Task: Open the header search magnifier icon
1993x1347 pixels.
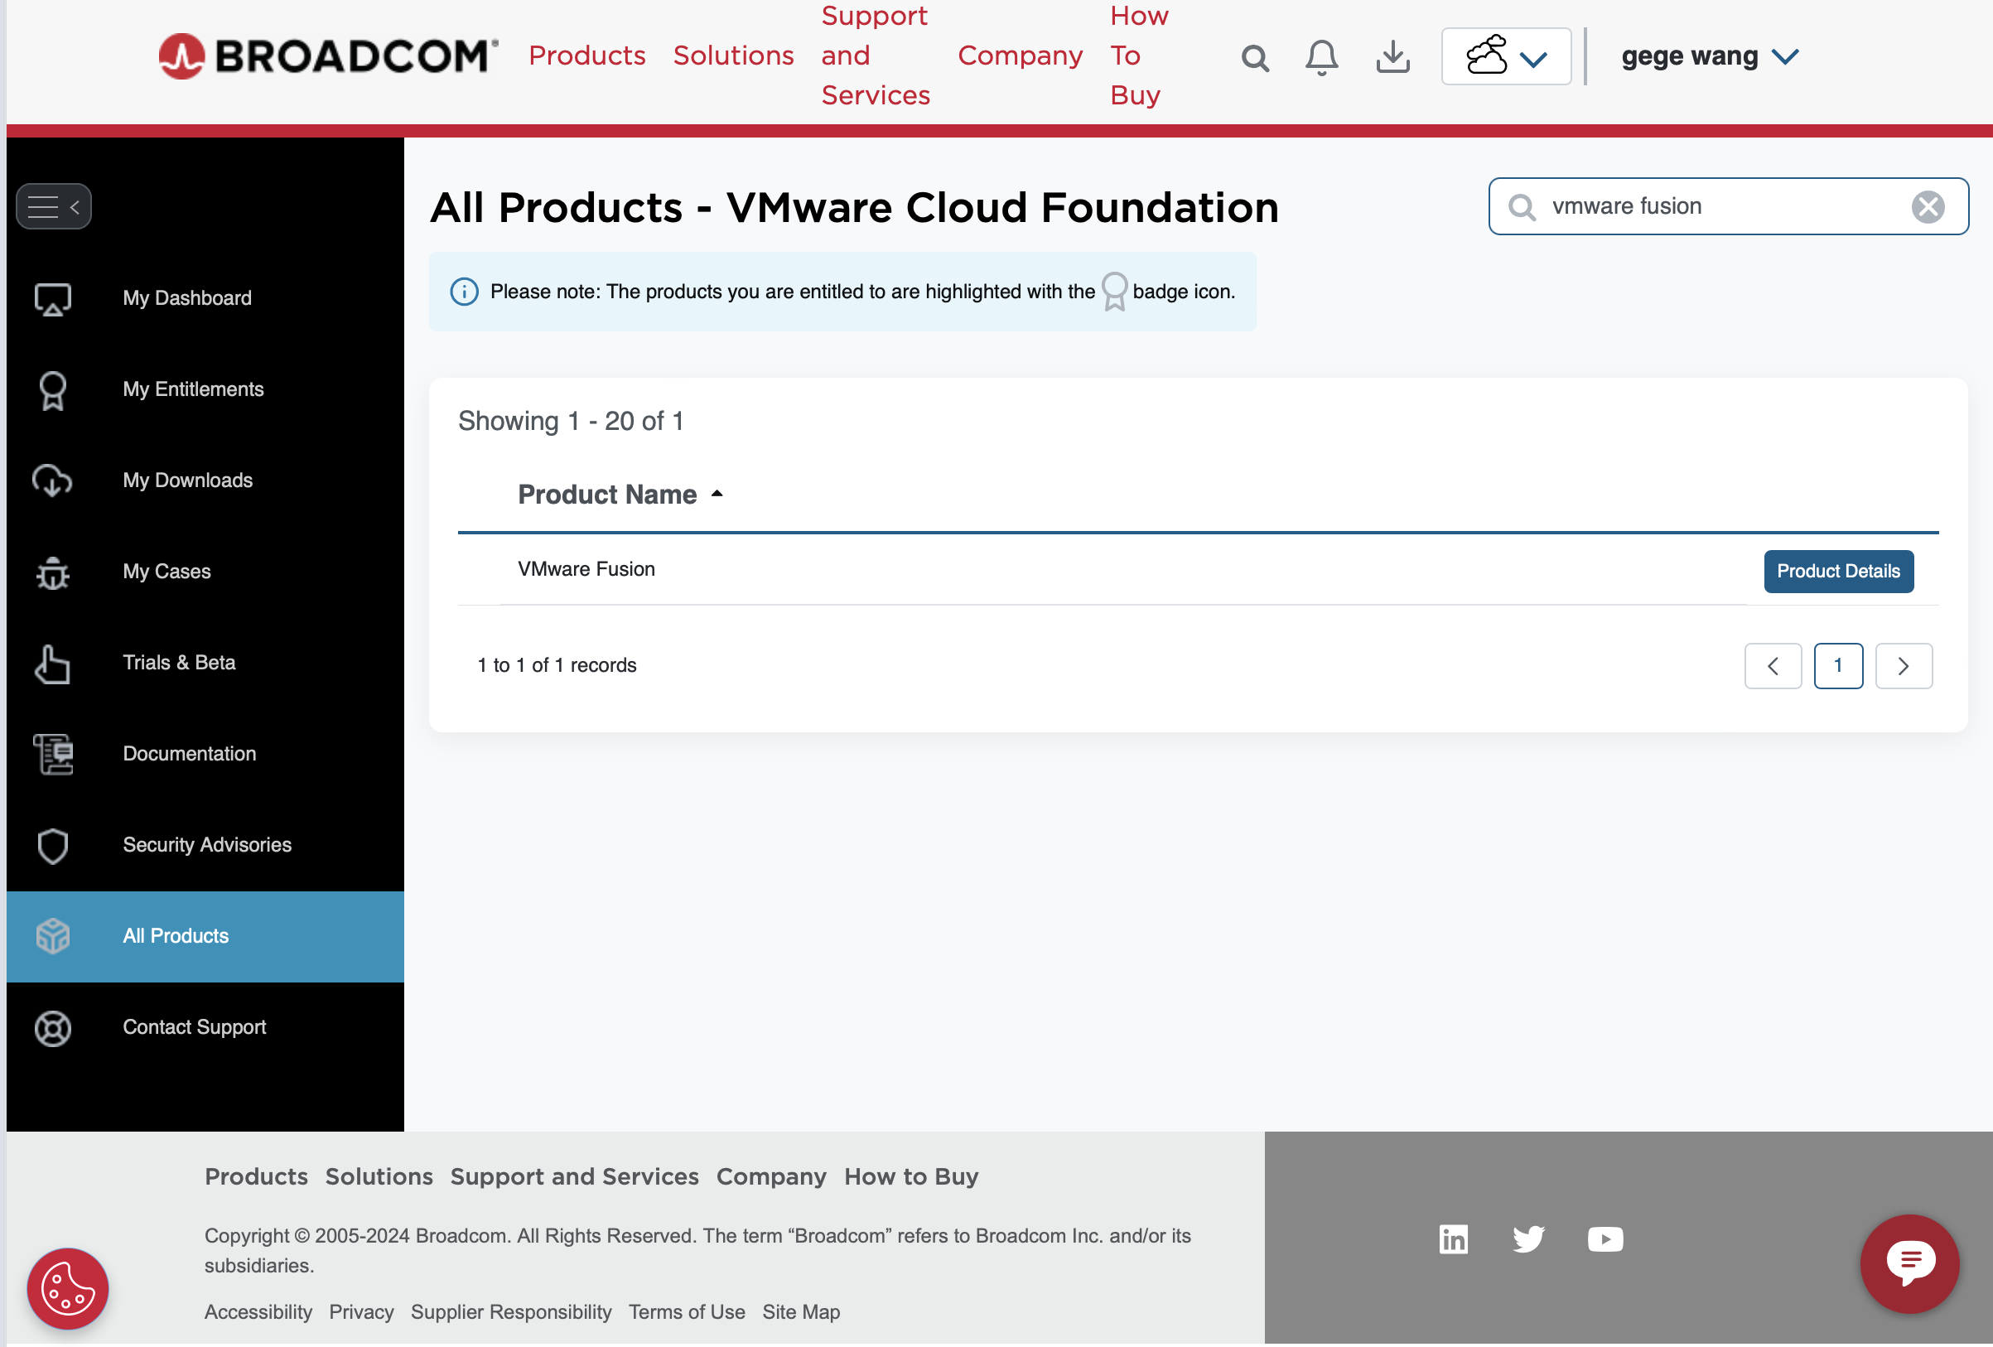Action: 1255,58
